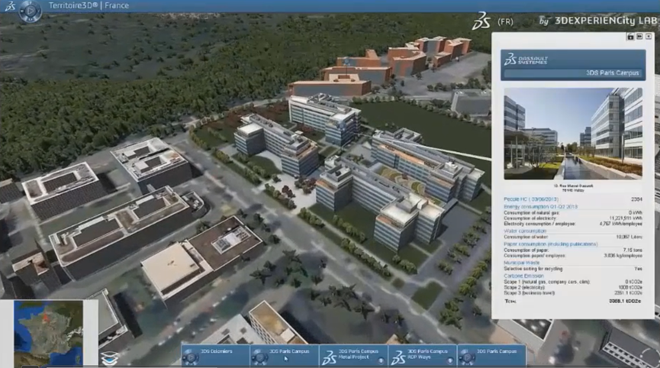Click the Energy consumption Q1-Q2 heading

click(x=540, y=207)
